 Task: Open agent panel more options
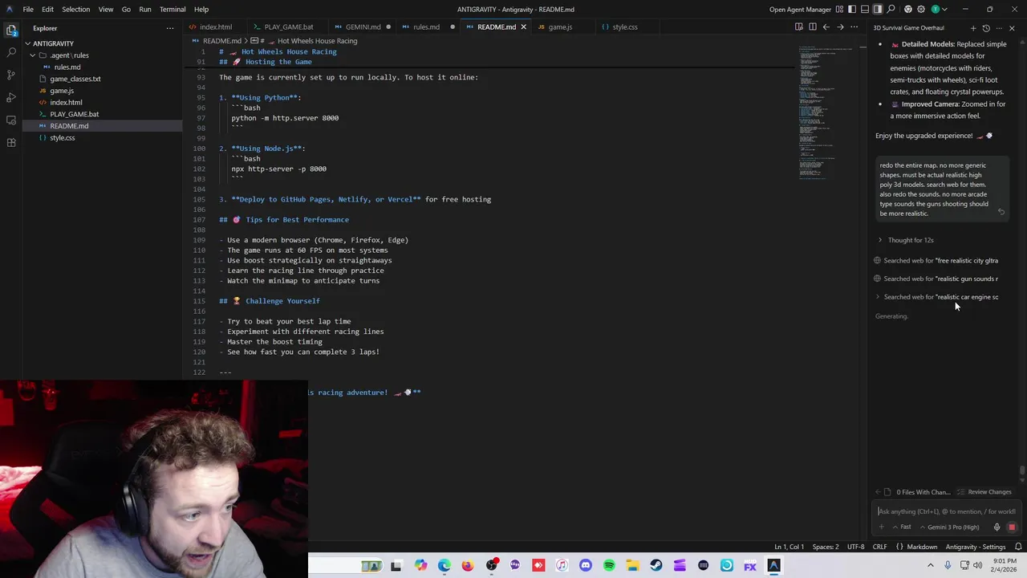point(998,28)
